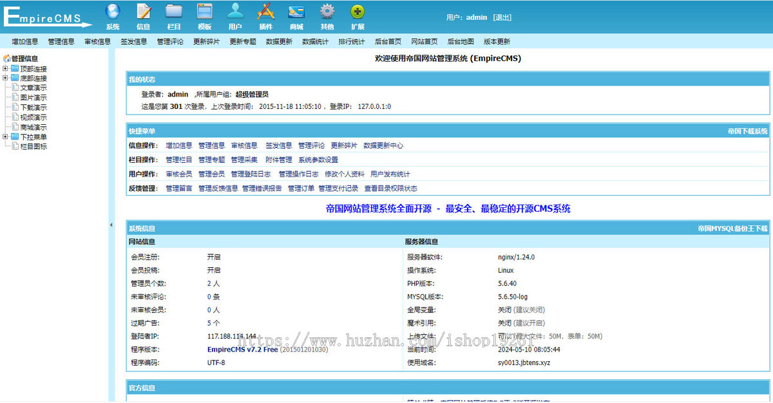Viewport: 773px width, 403px height.
Task: Expand the 下拉菜单 tree node
Action: click(x=5, y=136)
